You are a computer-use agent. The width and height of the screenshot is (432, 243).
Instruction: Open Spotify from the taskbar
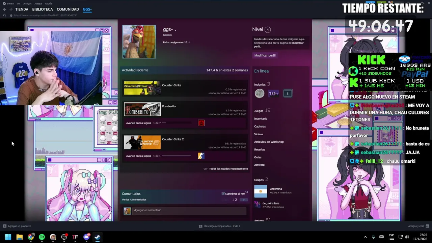click(42, 237)
